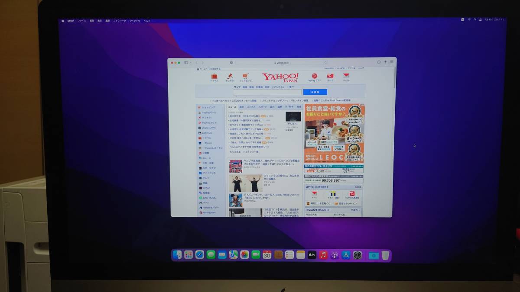Open ポイント確認 in login panel
Screen dimensions: 520x292
click(x=333, y=195)
